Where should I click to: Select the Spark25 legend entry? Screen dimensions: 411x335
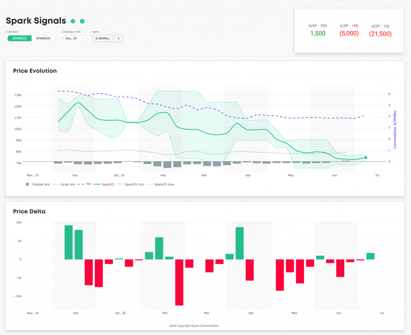click(108, 184)
